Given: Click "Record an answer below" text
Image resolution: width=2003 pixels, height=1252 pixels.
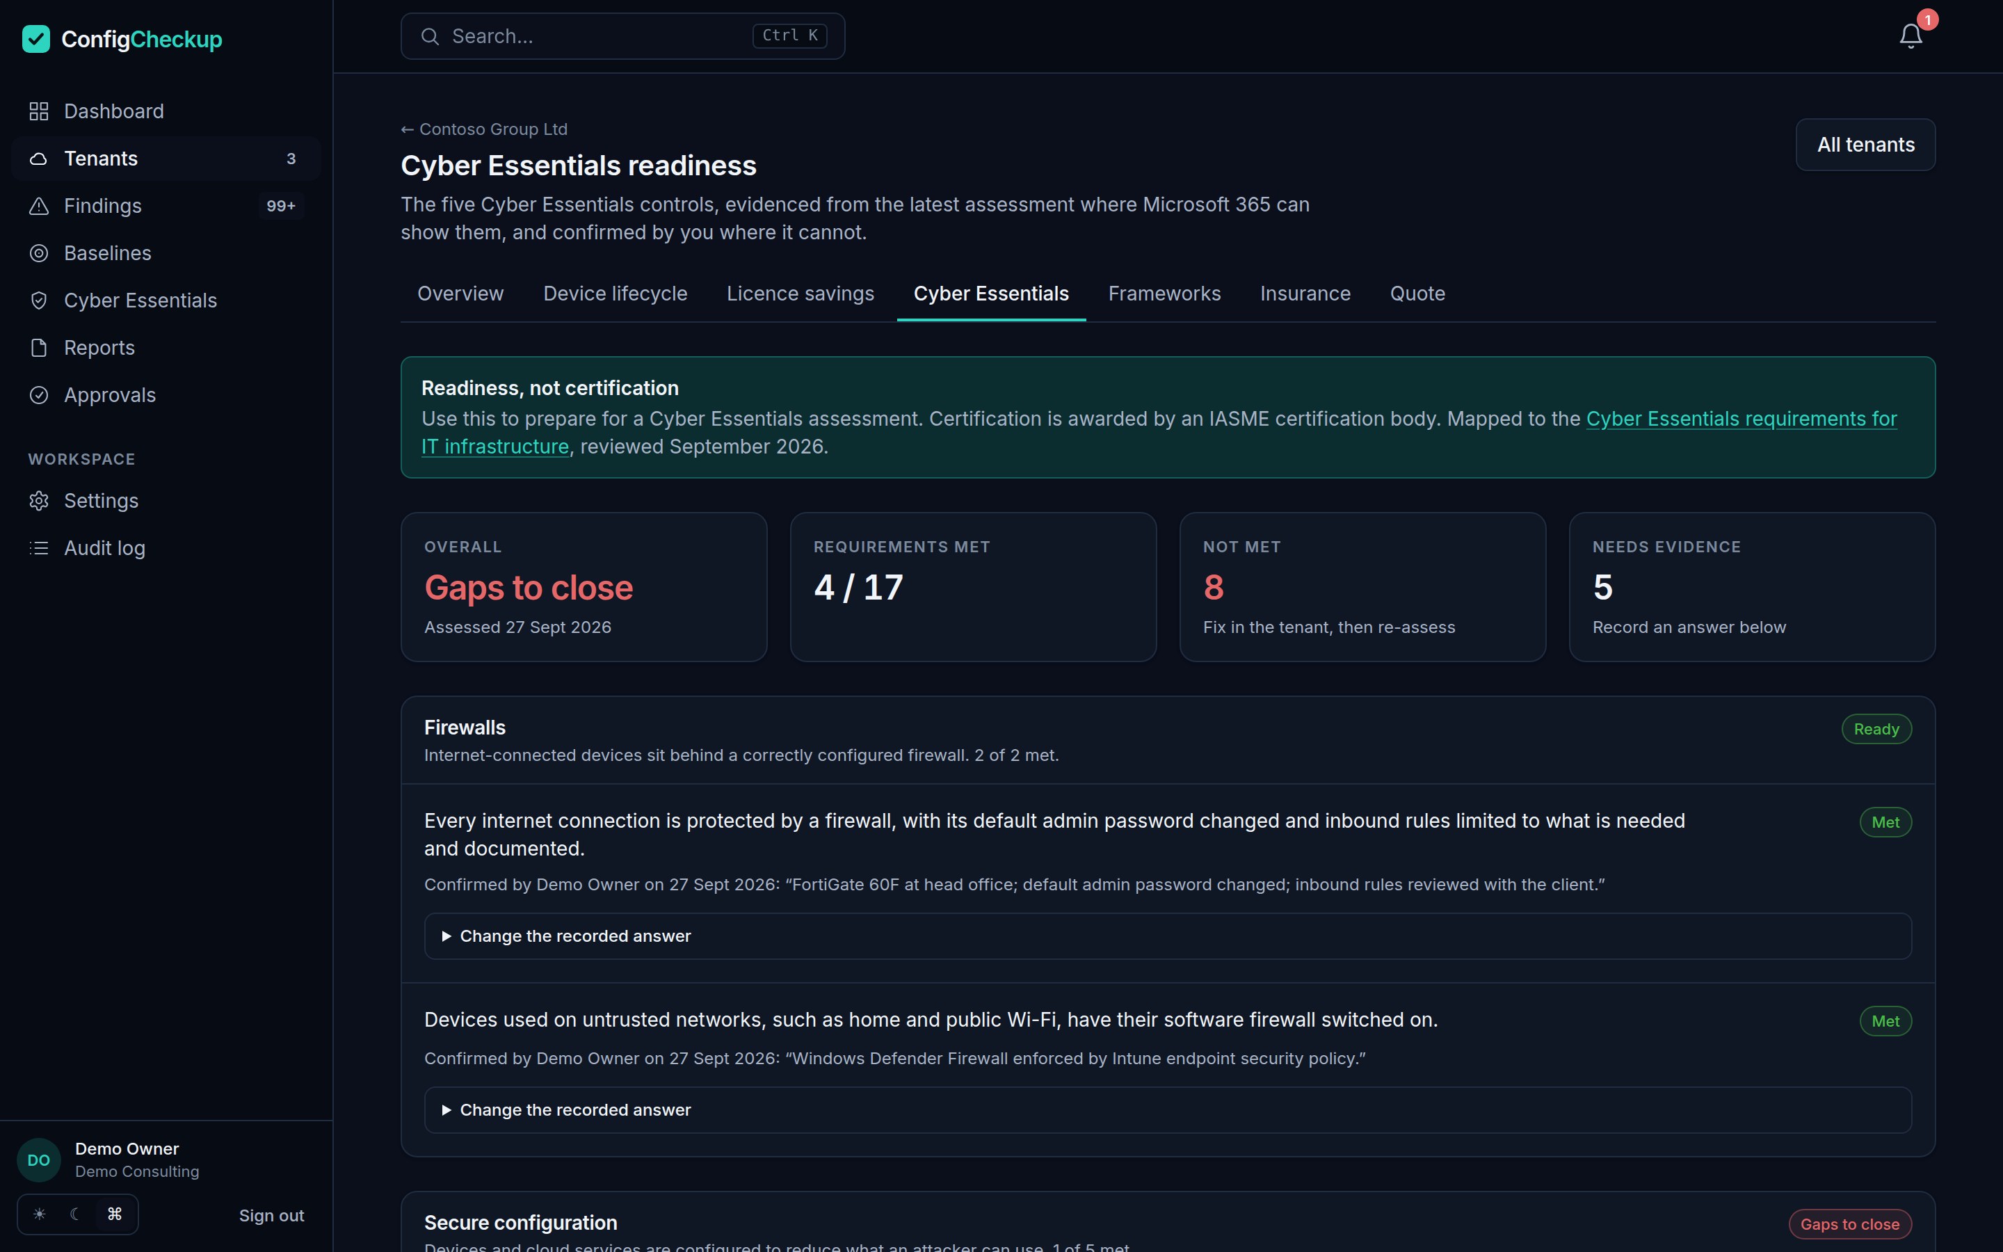Looking at the screenshot, I should 1689,627.
